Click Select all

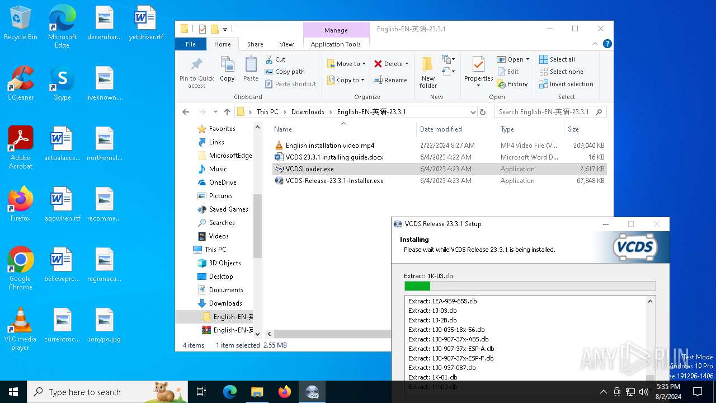point(557,59)
